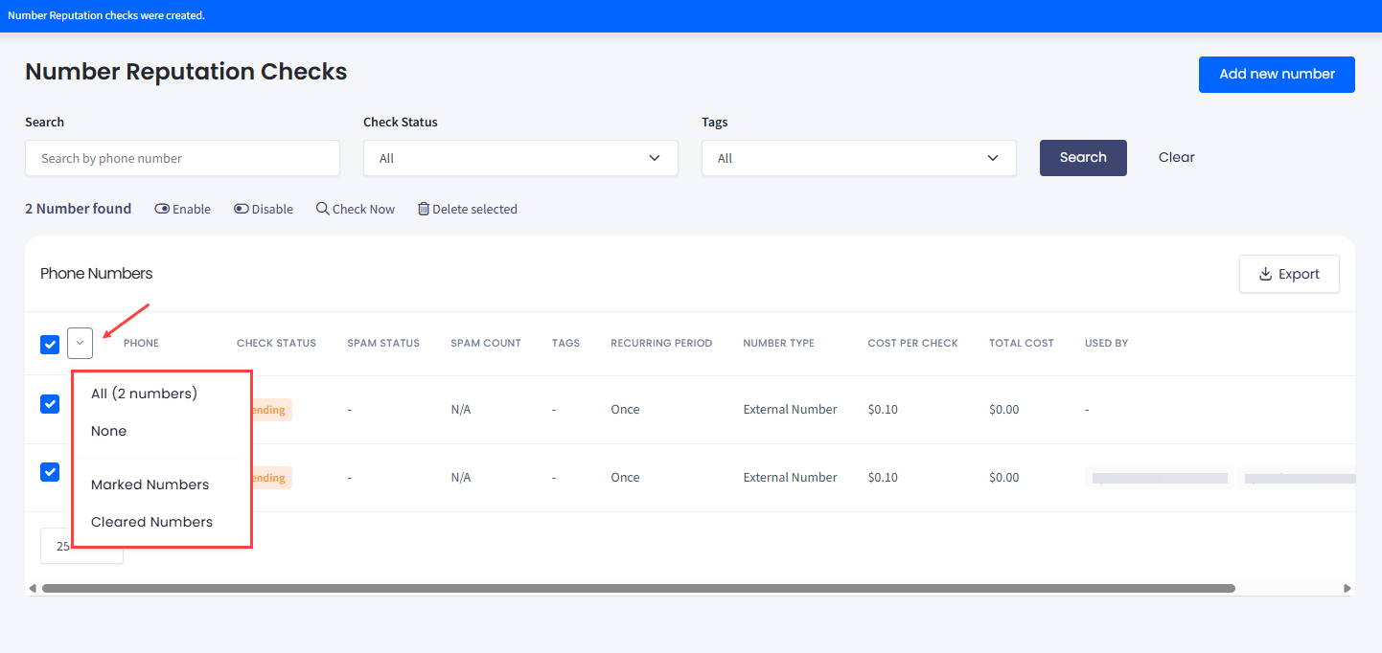Click first row External Number cell
Image resolution: width=1382 pixels, height=653 pixels.
(x=790, y=410)
